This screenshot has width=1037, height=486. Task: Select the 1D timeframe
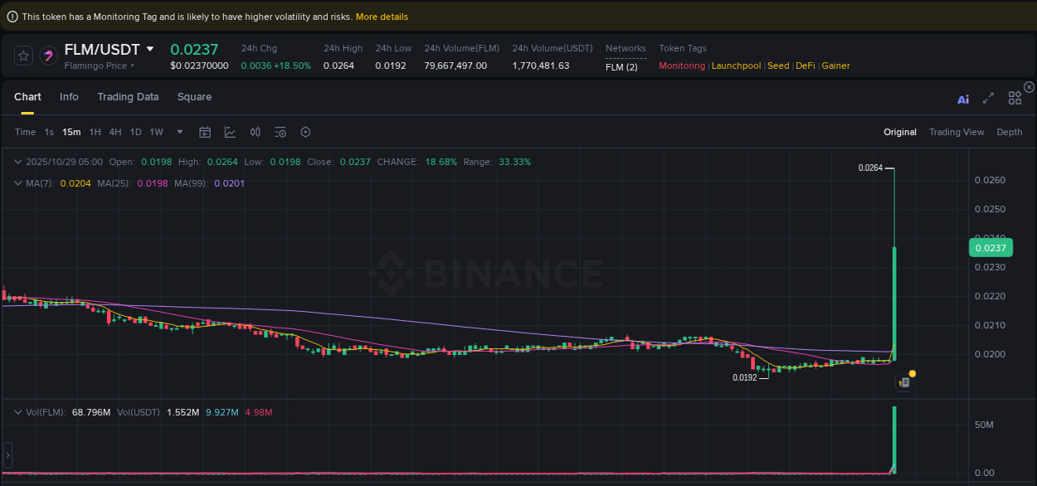tap(135, 132)
